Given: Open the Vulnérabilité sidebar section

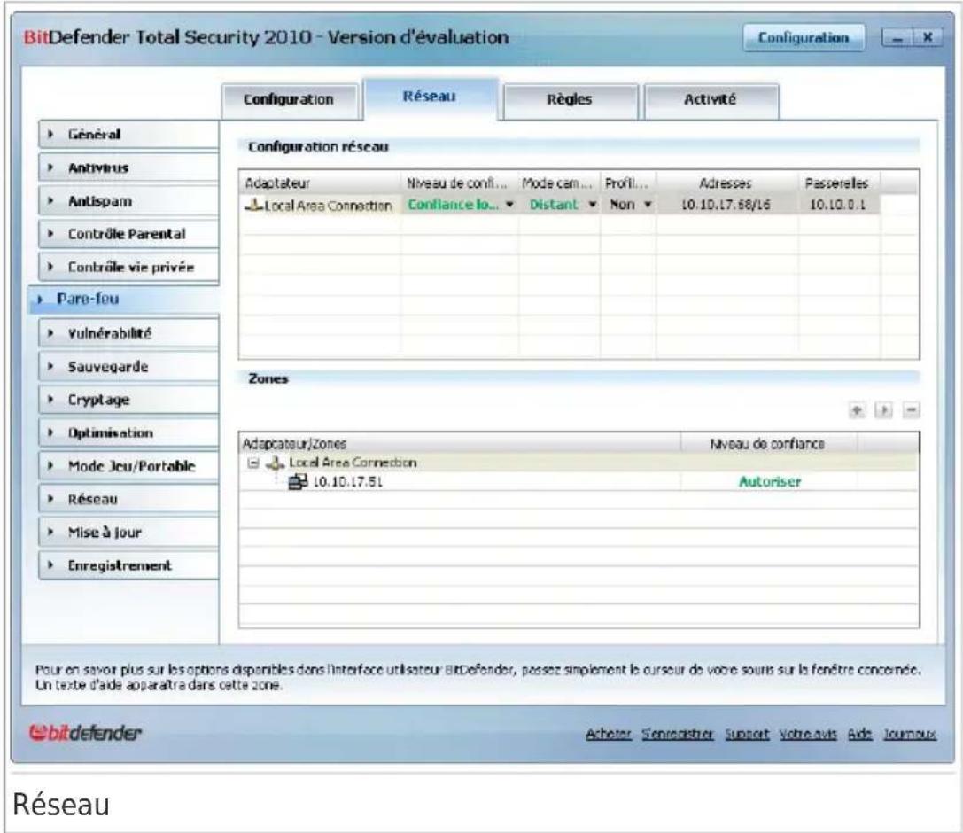Looking at the screenshot, I should pyautogui.click(x=128, y=333).
